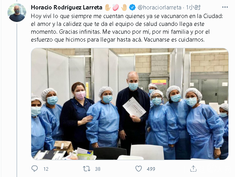Click the blue verified badge

(132, 7)
